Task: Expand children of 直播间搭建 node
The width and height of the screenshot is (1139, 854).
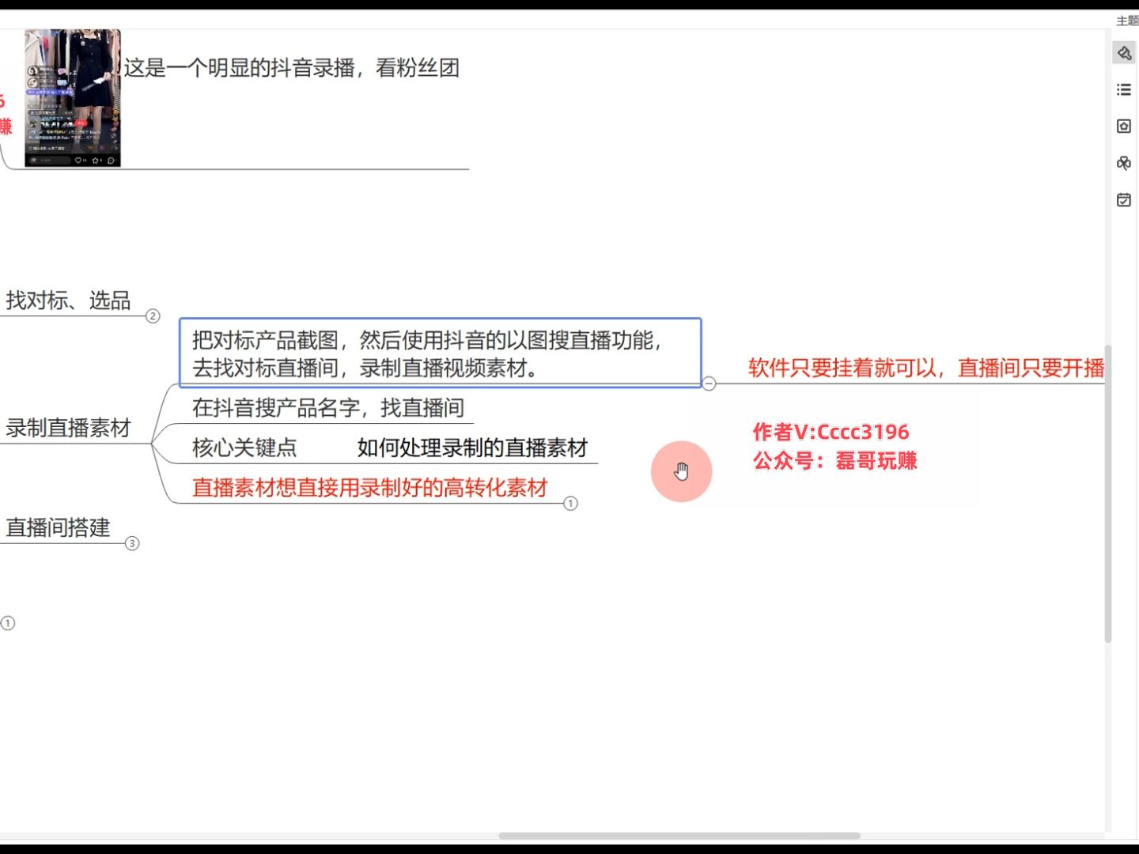Action: click(x=132, y=543)
